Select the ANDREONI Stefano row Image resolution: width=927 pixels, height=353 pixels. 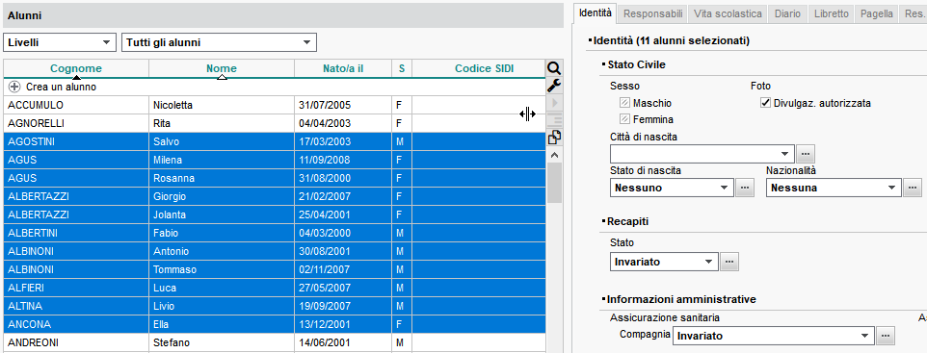click(x=275, y=342)
